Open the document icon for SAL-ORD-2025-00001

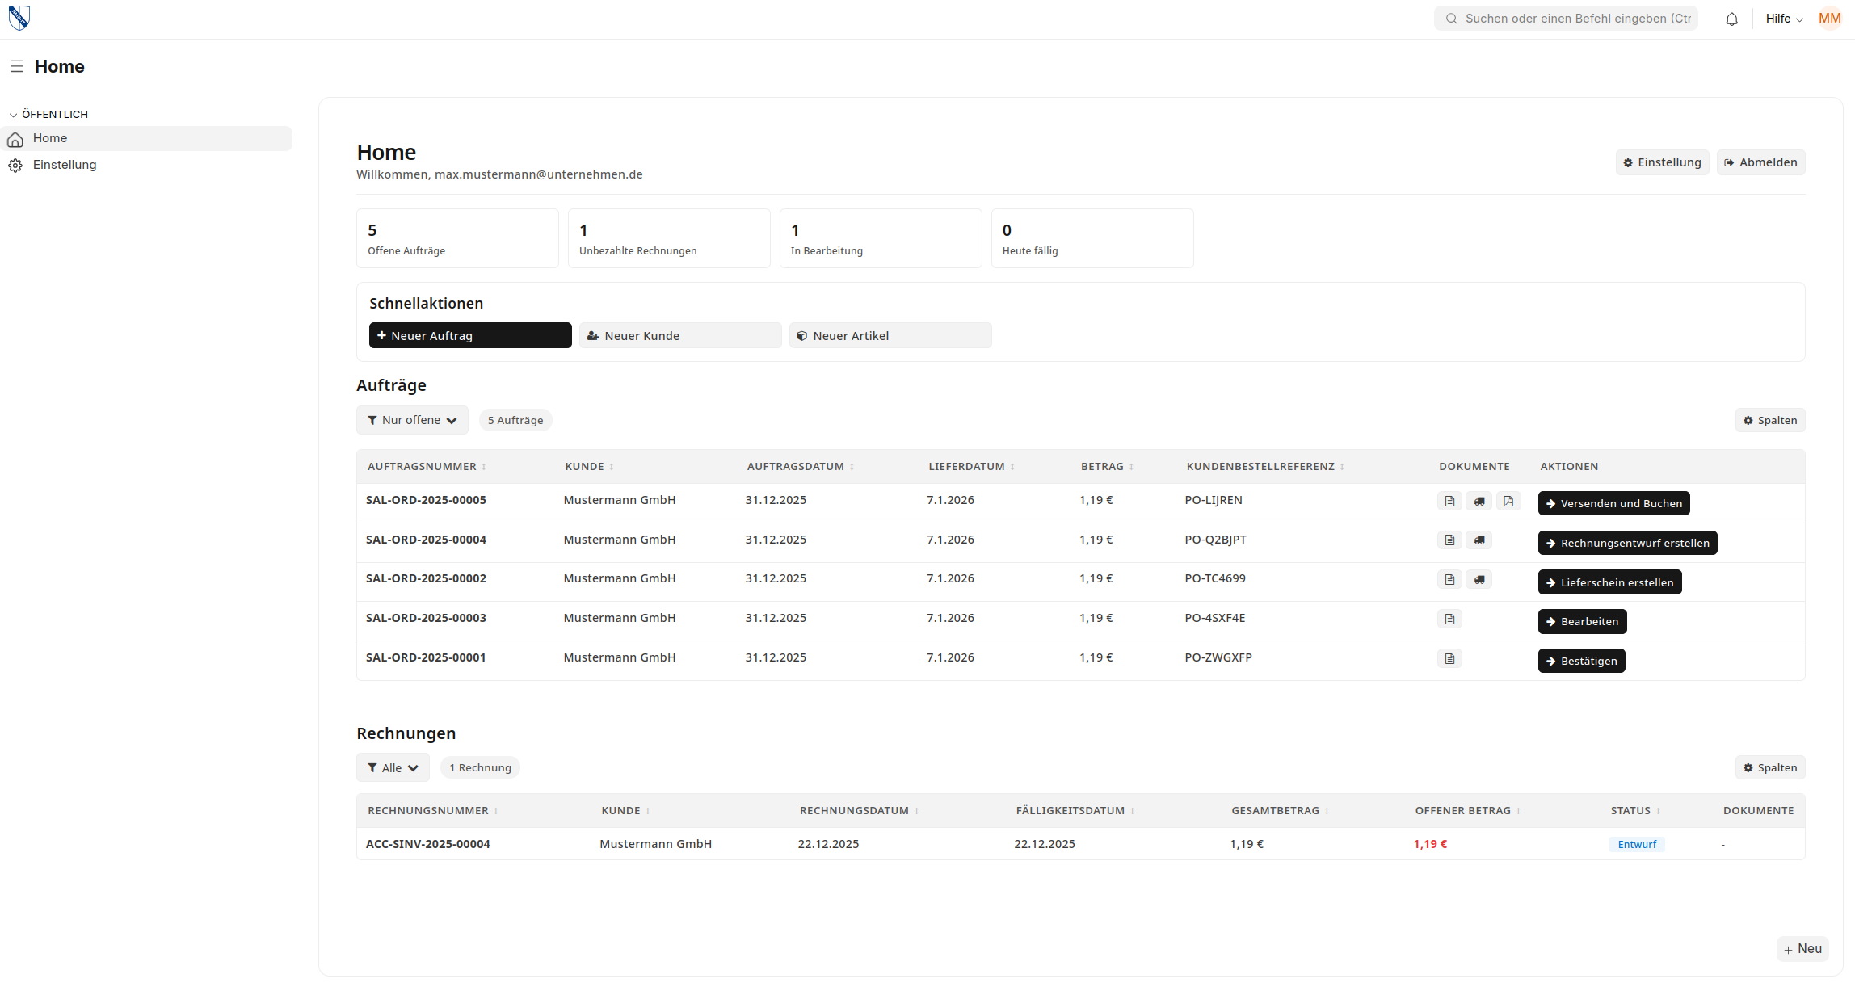coord(1449,657)
